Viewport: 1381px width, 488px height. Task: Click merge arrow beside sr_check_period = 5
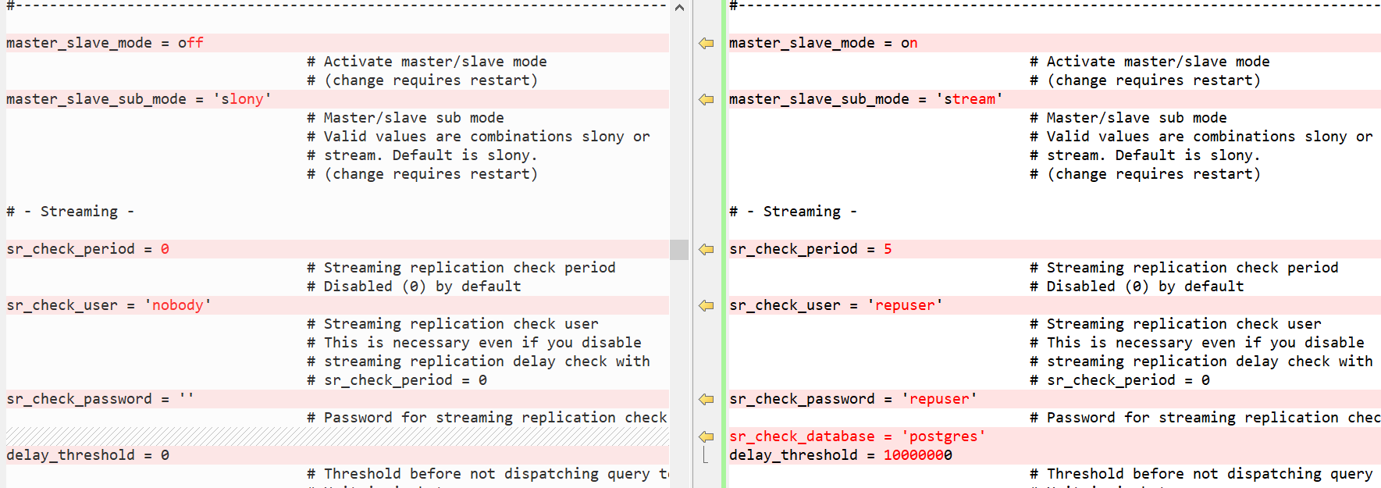707,249
